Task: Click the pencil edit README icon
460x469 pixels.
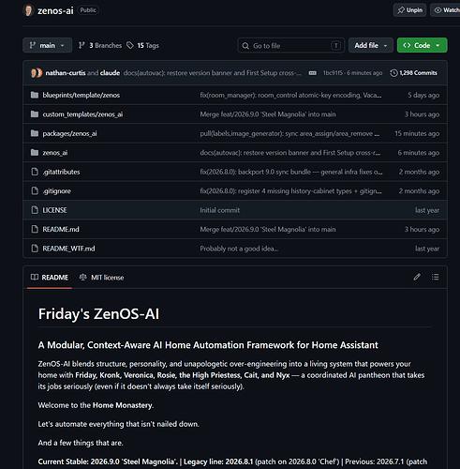Action: pyautogui.click(x=417, y=277)
